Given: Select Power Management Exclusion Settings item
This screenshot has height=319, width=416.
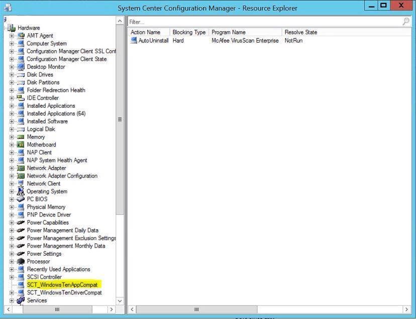Looking at the screenshot, I should [x=71, y=238].
